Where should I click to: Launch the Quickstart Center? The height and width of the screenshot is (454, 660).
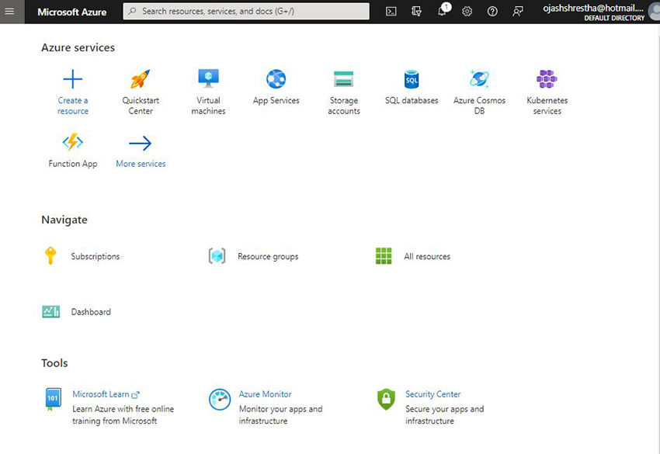(x=140, y=87)
